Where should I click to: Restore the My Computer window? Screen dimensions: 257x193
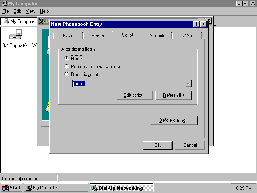coord(245,4)
